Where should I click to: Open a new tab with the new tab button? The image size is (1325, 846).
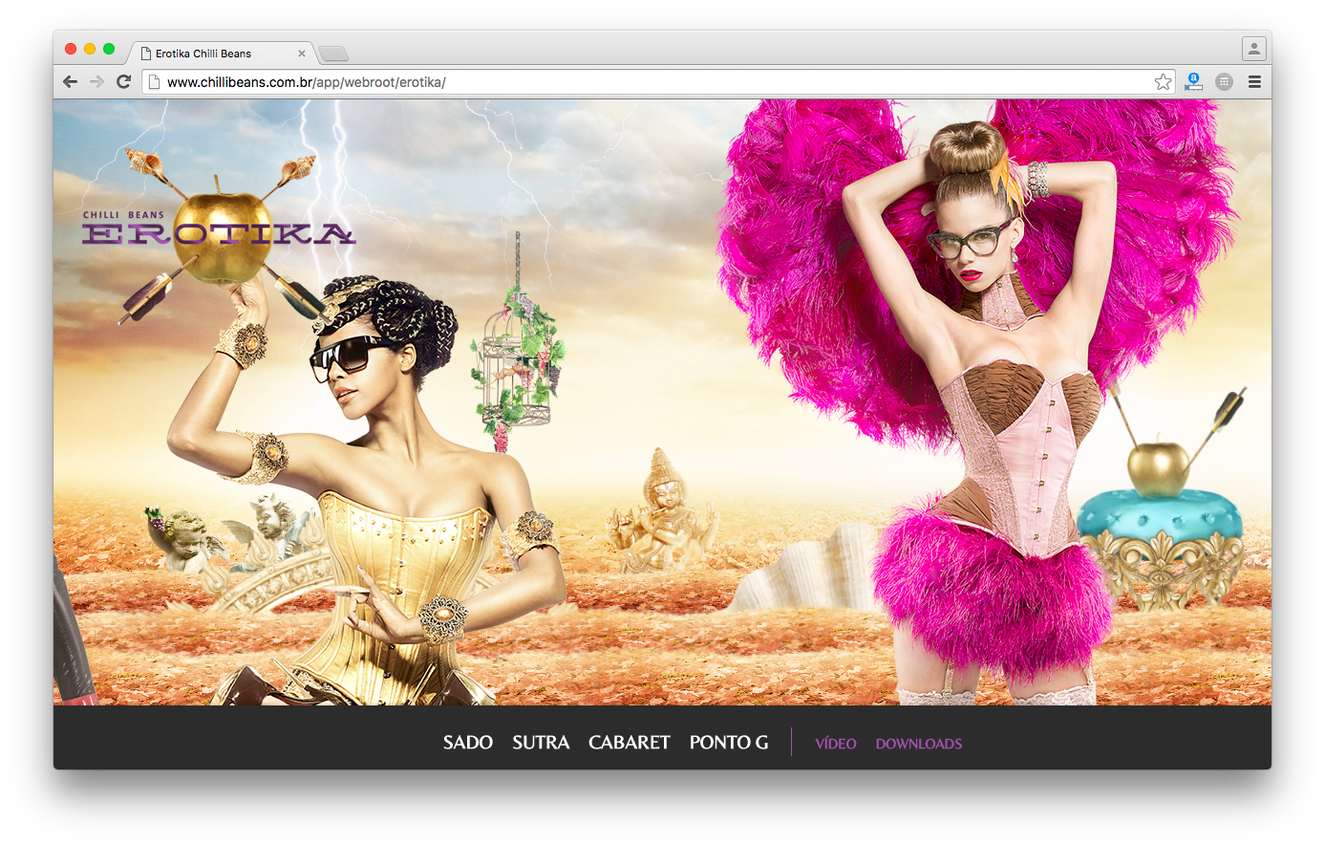point(333,54)
